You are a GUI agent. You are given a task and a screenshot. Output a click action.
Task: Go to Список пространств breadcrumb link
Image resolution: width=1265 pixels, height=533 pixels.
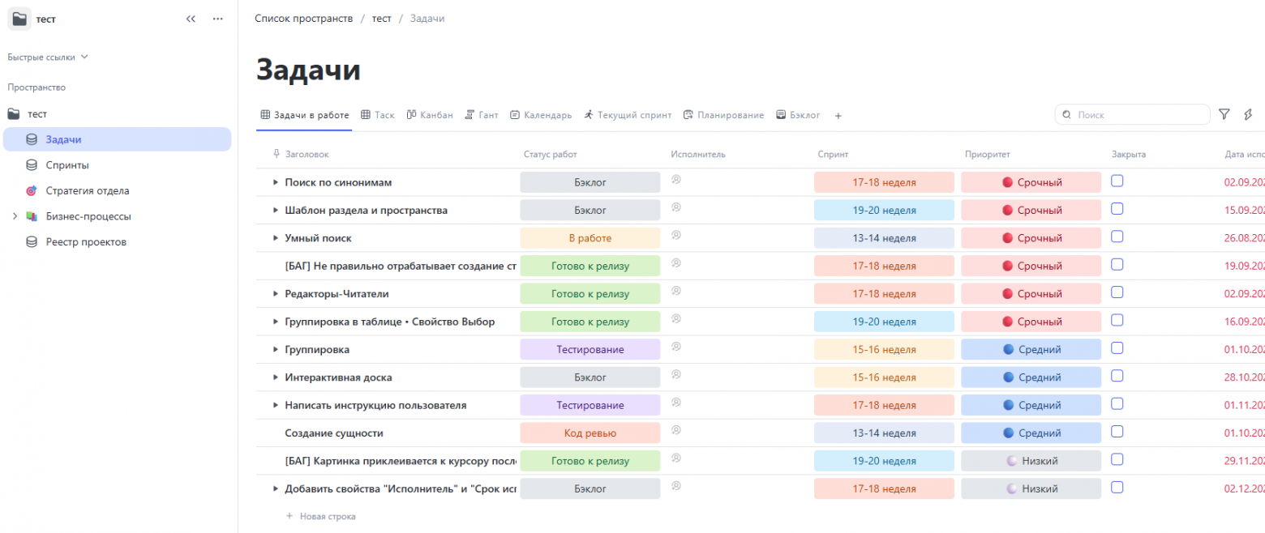click(x=303, y=18)
